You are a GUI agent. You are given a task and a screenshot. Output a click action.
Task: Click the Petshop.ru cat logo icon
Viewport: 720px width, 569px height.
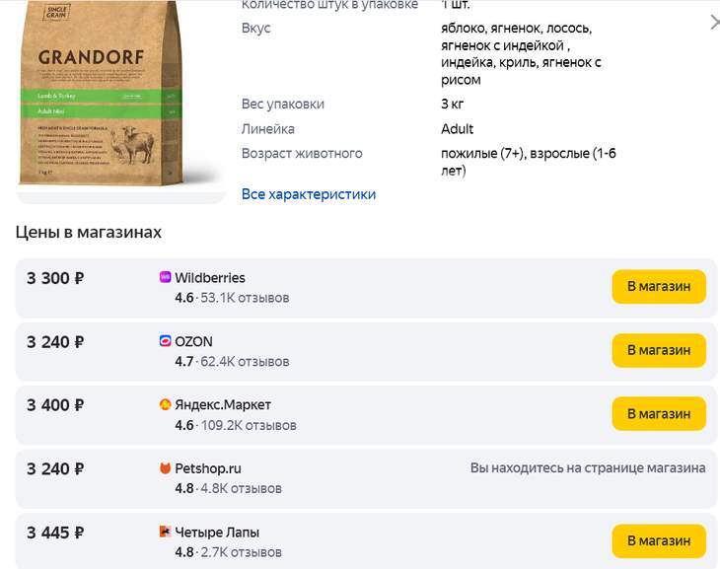(x=165, y=468)
